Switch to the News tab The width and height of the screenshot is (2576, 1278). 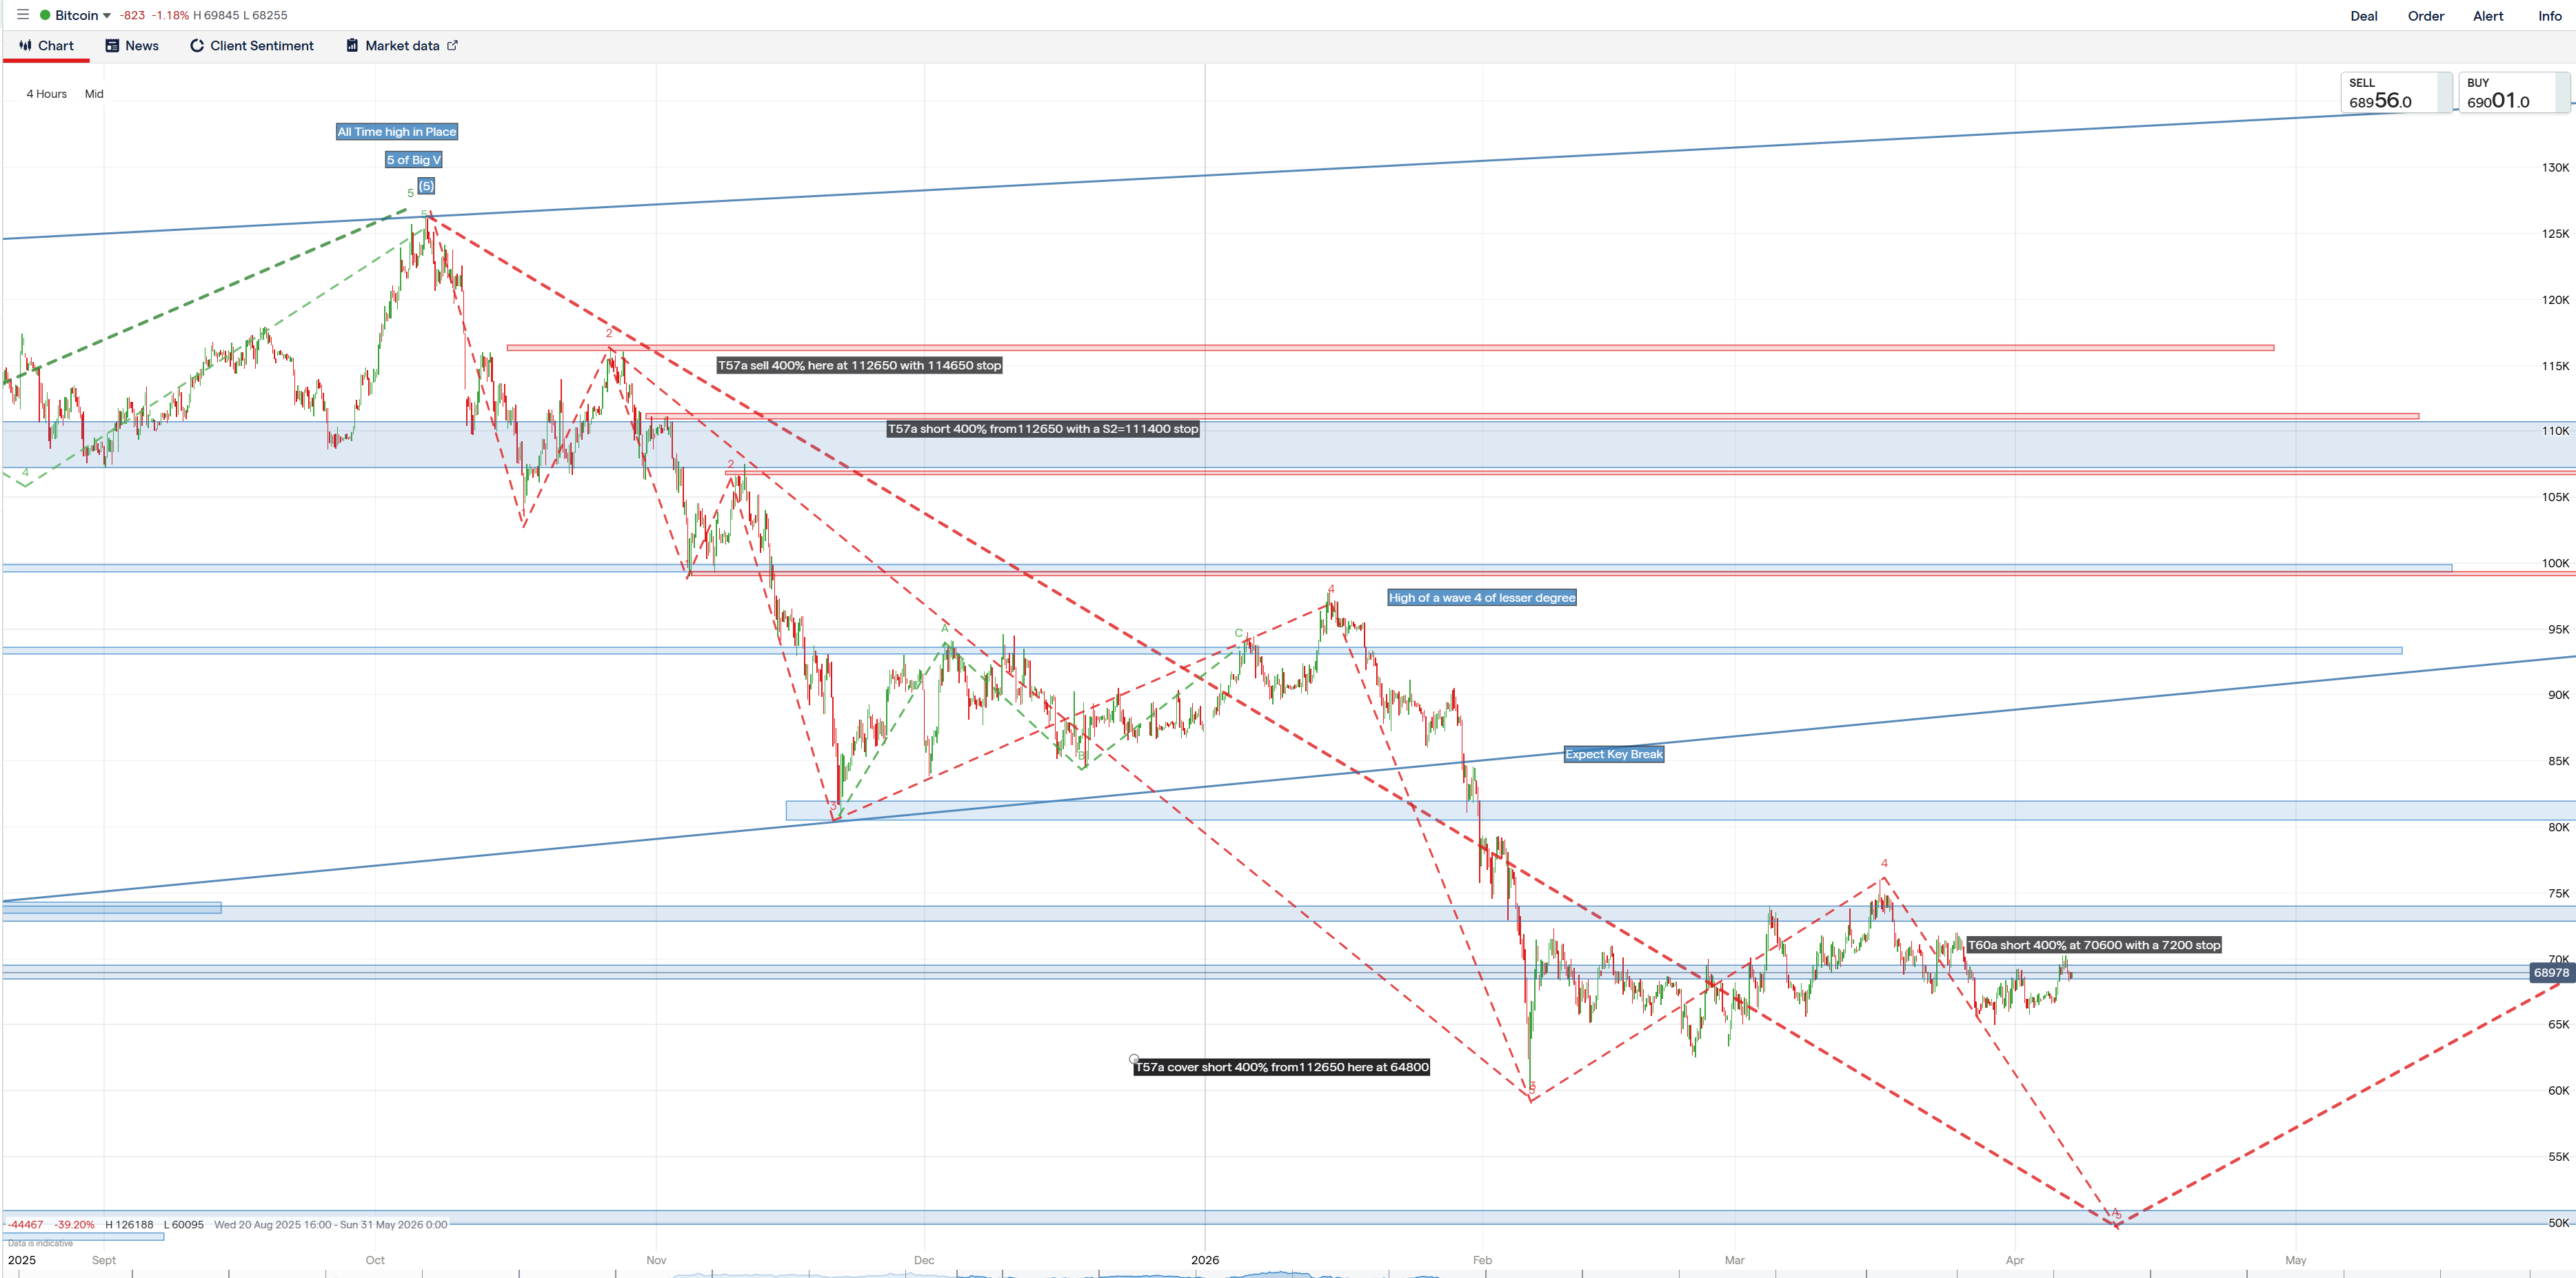tap(141, 46)
